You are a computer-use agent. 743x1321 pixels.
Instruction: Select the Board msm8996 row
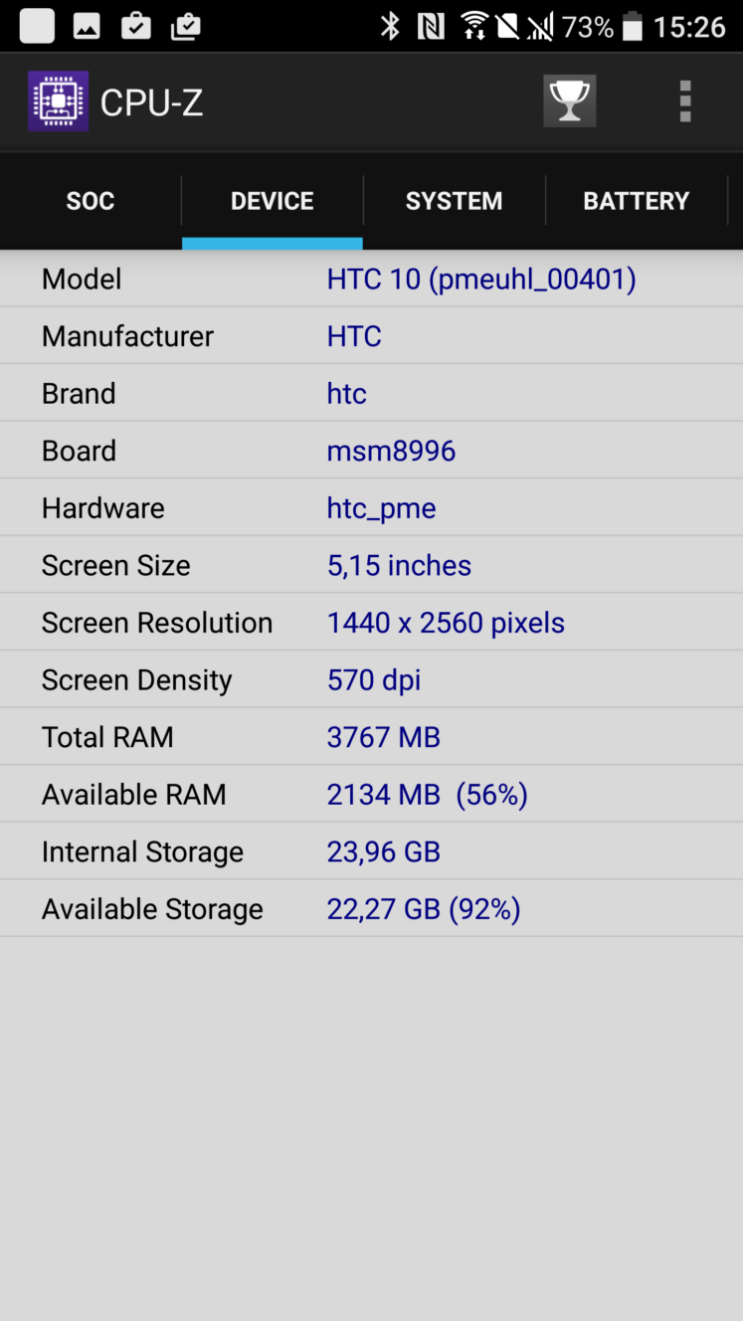point(371,451)
